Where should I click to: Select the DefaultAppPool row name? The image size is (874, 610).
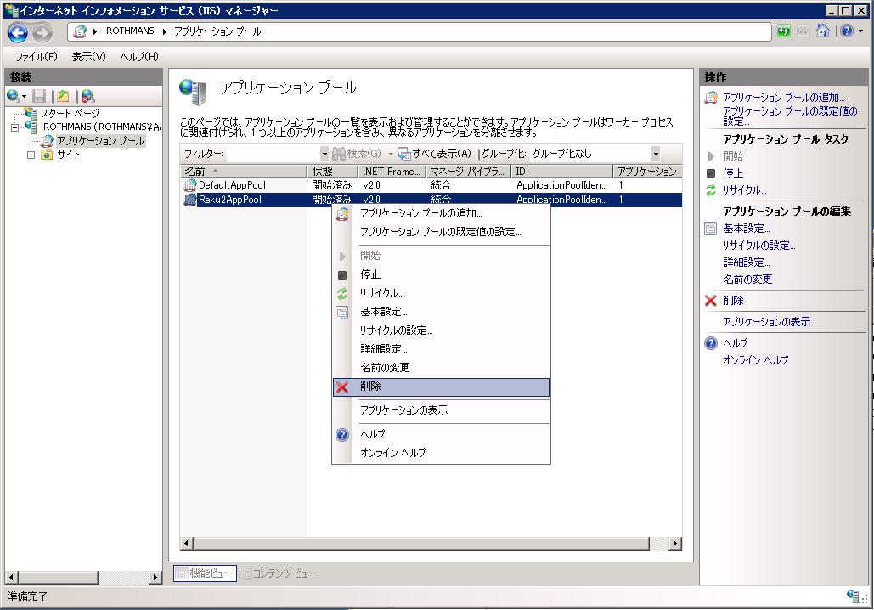pyautogui.click(x=232, y=185)
